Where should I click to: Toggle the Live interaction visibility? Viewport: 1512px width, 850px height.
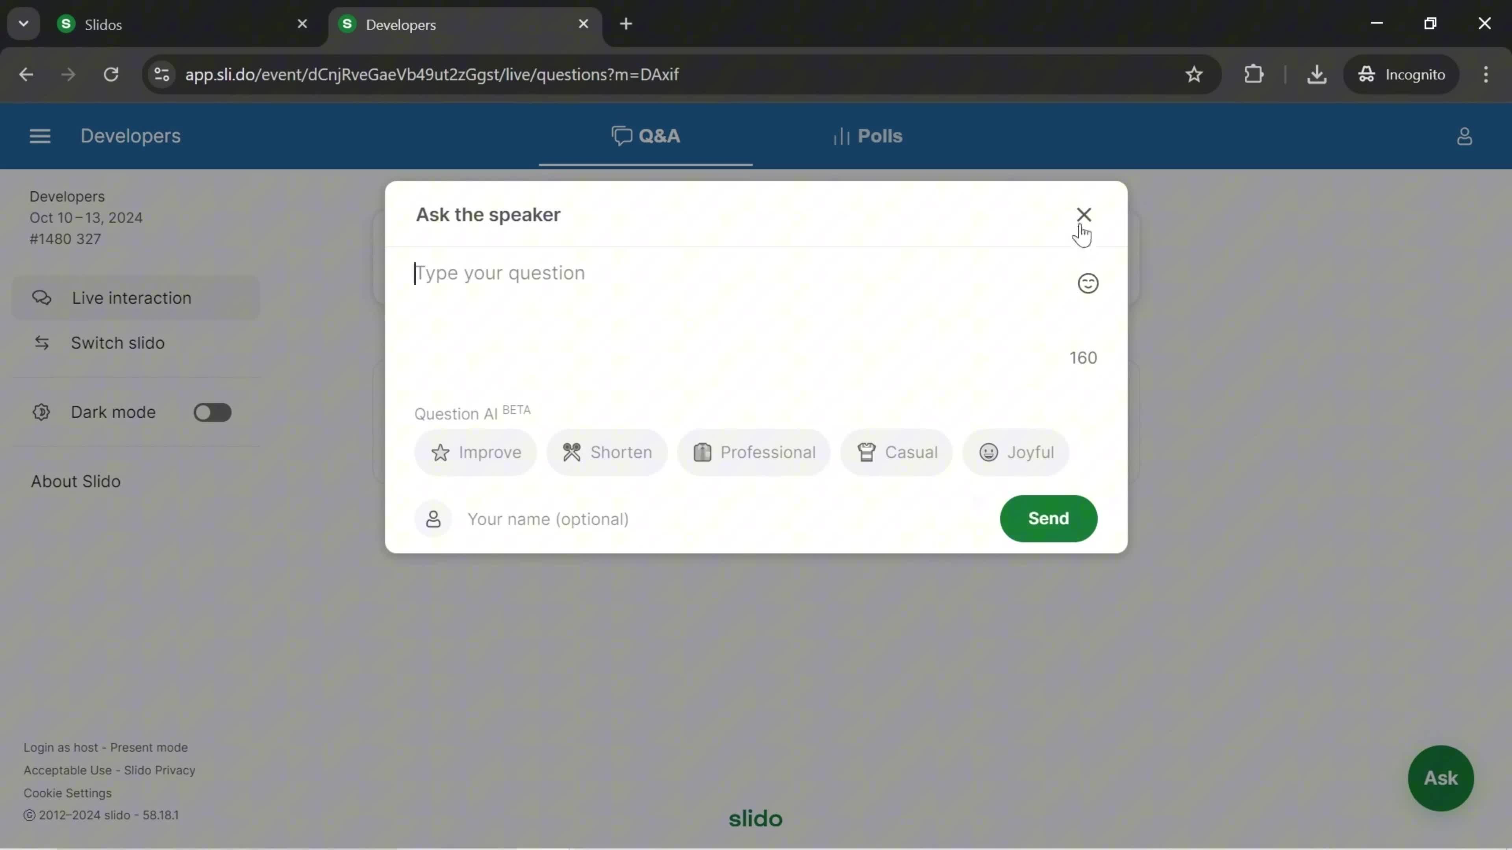(132, 298)
